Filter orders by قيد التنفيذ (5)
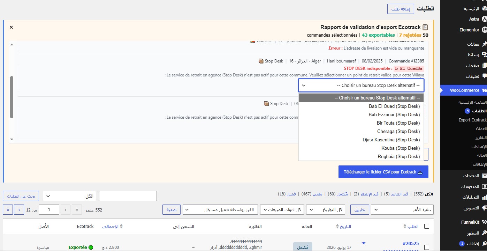Image resolution: width=487 pixels, height=252 pixels. (396, 194)
